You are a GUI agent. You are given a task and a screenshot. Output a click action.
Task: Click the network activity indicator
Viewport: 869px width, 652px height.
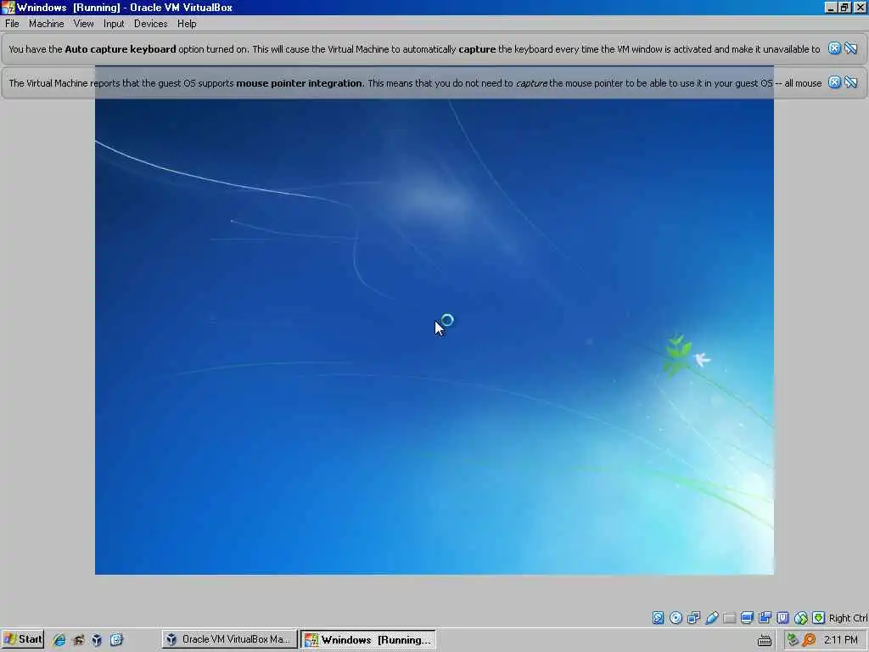pos(693,618)
